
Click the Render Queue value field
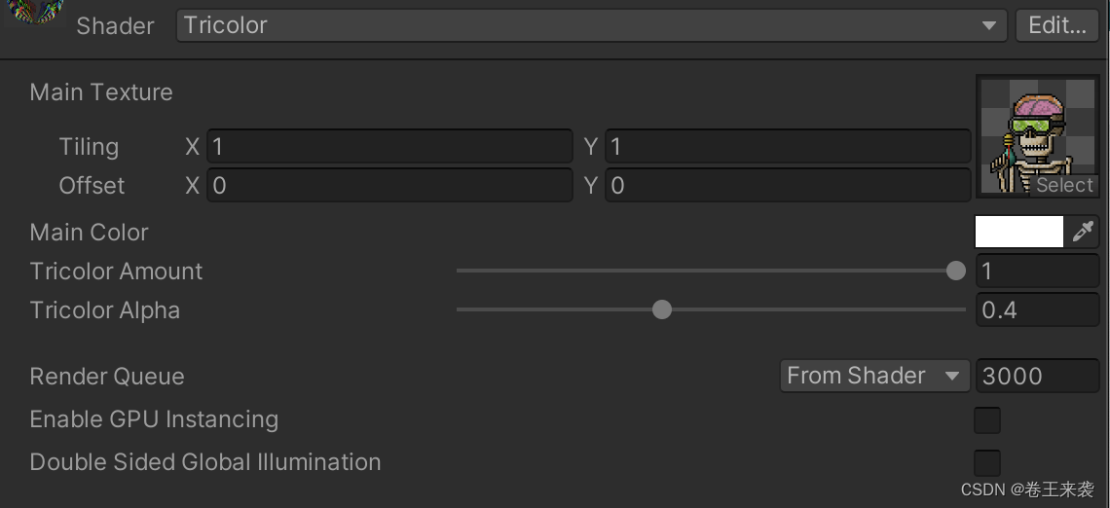click(x=1036, y=376)
